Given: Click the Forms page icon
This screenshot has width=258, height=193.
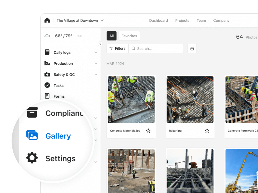Looking at the screenshot, I should pyautogui.click(x=47, y=96).
